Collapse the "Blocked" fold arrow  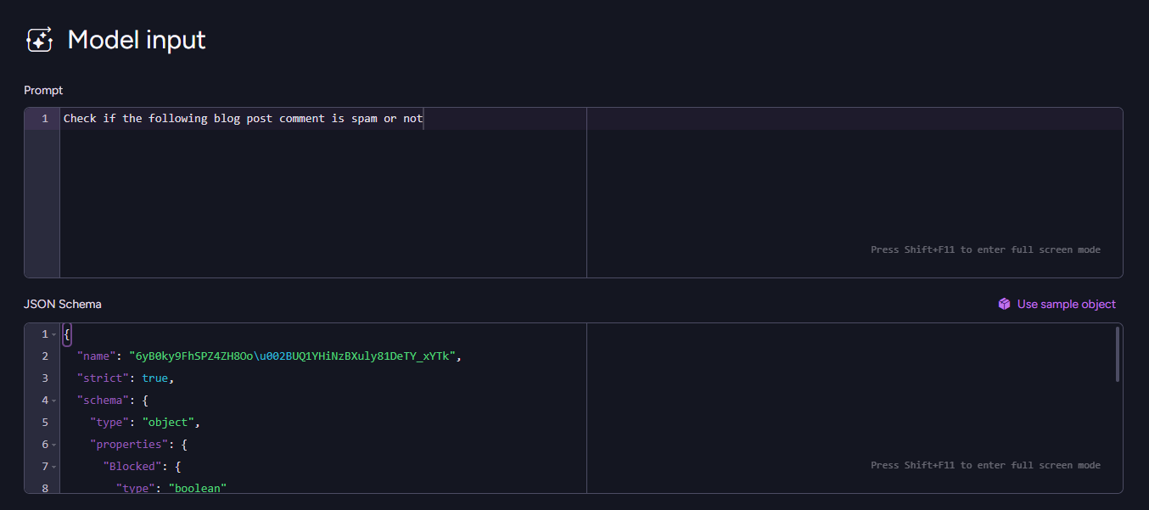pyautogui.click(x=53, y=467)
